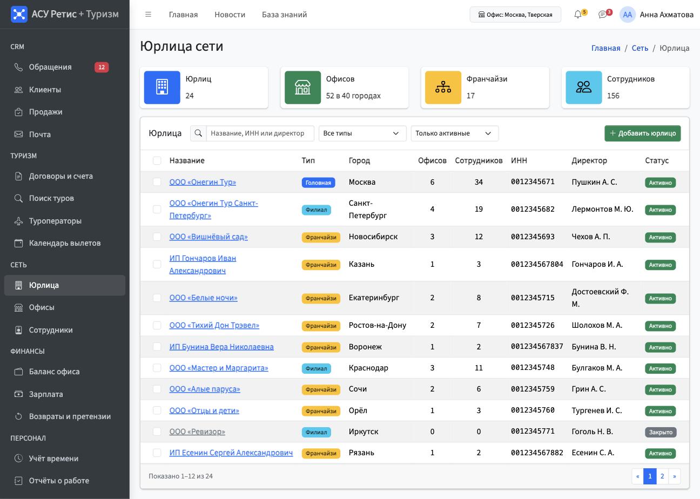Click the yellow Франчайзи hierarchy card icon
Image resolution: width=700 pixels, height=499 pixels.
click(x=443, y=87)
